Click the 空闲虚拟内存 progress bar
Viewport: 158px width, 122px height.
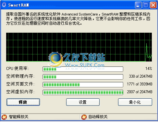(83, 92)
